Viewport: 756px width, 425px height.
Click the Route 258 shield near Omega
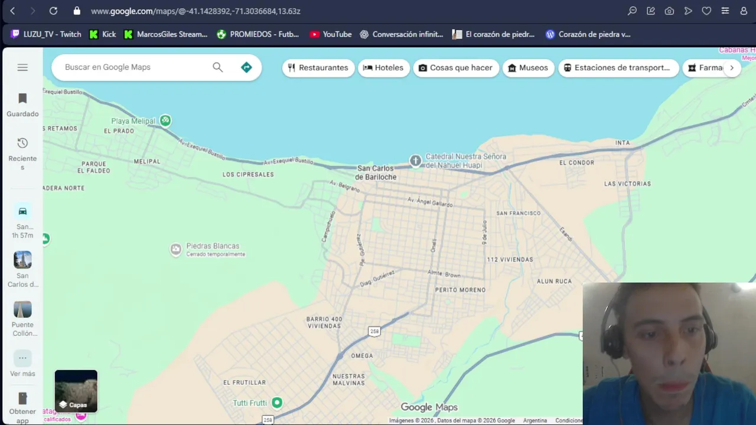click(374, 332)
